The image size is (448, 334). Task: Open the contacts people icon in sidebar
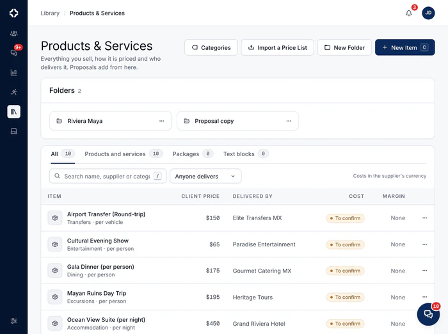click(x=13, y=33)
